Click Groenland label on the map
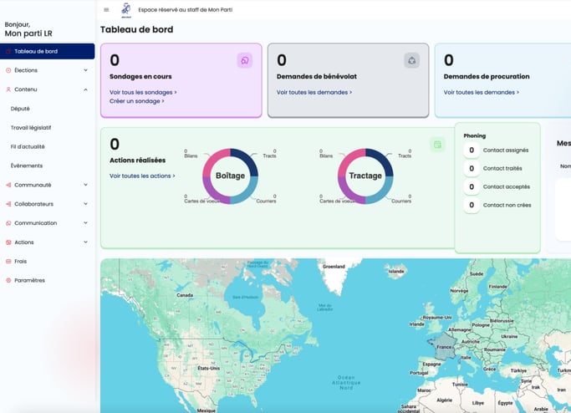This screenshot has width=571, height=413. click(334, 267)
